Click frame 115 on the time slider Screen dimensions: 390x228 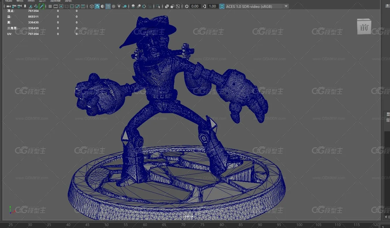coord(357,225)
